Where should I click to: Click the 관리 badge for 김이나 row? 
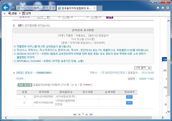[x=129, y=97]
